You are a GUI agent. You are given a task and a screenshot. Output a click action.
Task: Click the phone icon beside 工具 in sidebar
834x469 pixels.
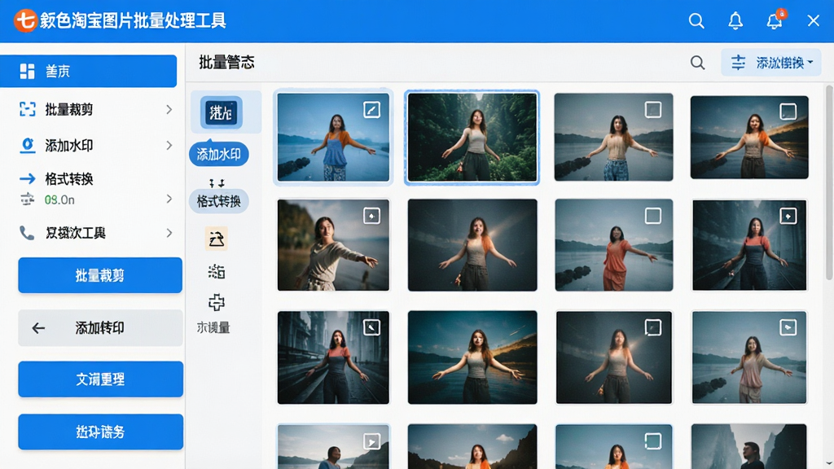[27, 233]
